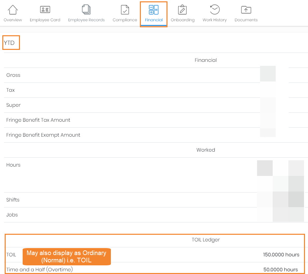The height and width of the screenshot is (274, 308).
Task: Select the Shifts row label
Action: (13, 200)
